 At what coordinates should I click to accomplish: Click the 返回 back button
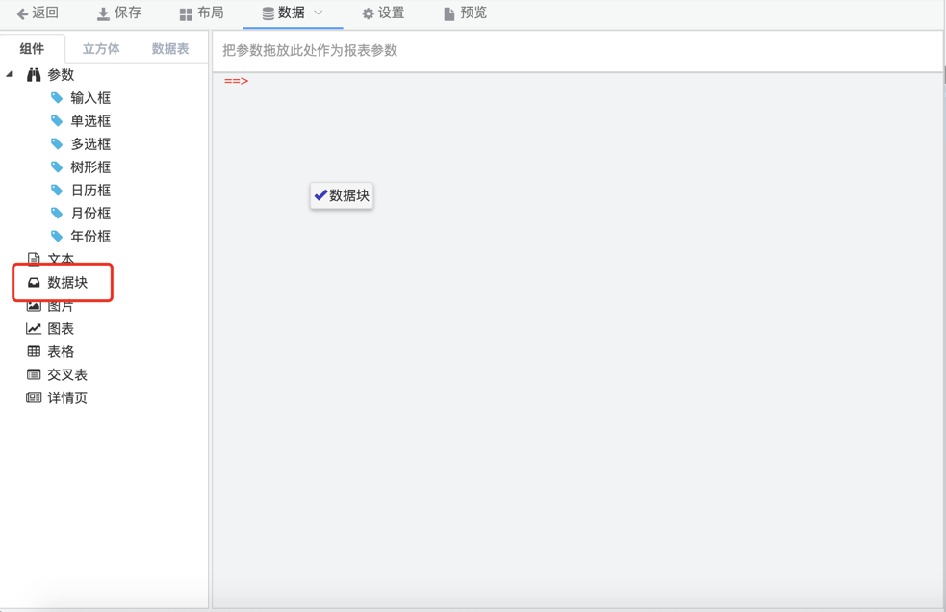click(38, 13)
